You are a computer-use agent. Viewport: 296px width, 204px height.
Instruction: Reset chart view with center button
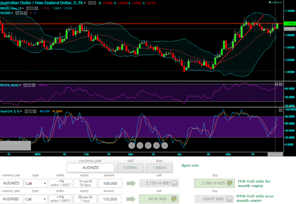click(148, 145)
